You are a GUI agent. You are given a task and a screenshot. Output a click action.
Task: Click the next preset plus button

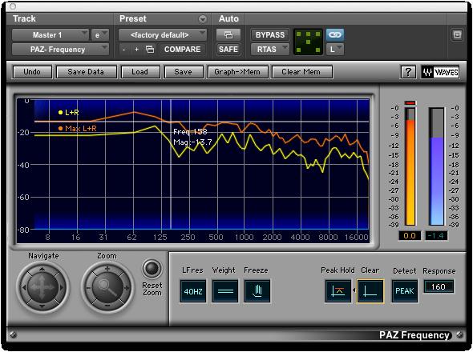click(x=136, y=49)
